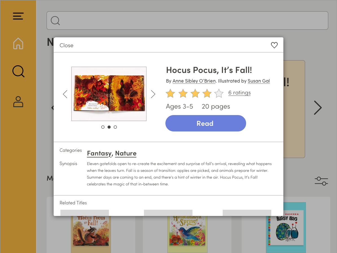Click the magnifier icon inside search bar
Screen dimensions: 337x253
(55, 21)
